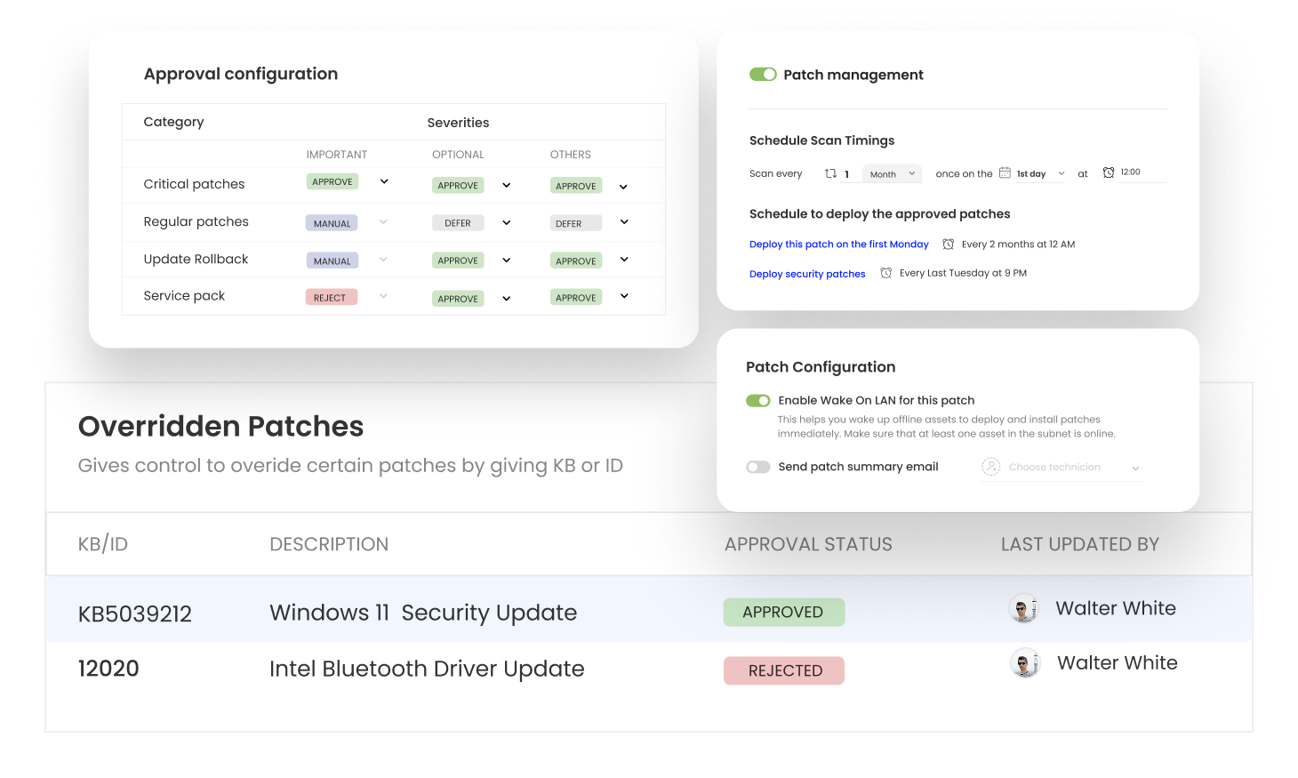Click clock icon beside Every Last Tuesday
The height and width of the screenshot is (778, 1298).
tap(886, 273)
